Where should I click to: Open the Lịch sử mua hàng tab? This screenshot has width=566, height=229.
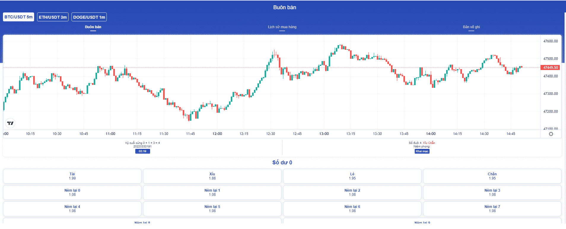[x=282, y=27]
